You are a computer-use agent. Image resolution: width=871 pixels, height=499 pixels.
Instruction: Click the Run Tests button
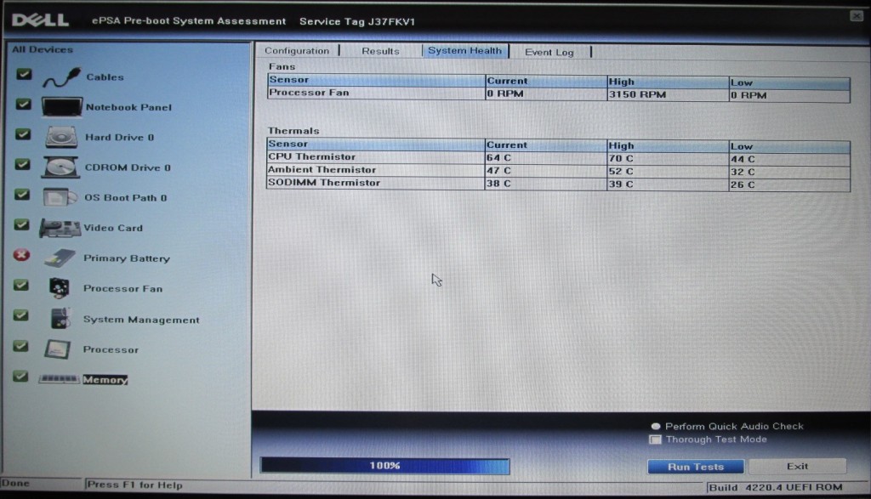[696, 467]
